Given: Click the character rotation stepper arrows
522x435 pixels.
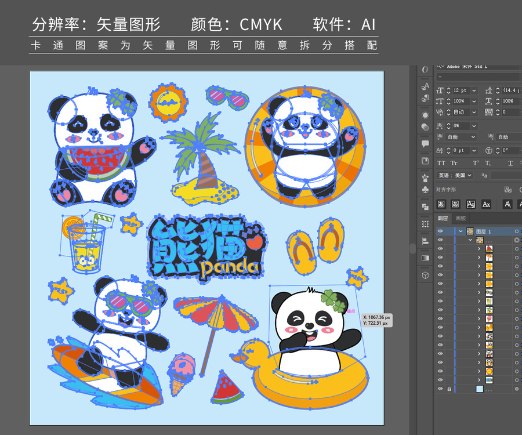Looking at the screenshot, I should [498, 150].
